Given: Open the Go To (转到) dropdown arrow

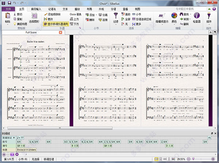Looking at the screenshot, I should 190,19.
